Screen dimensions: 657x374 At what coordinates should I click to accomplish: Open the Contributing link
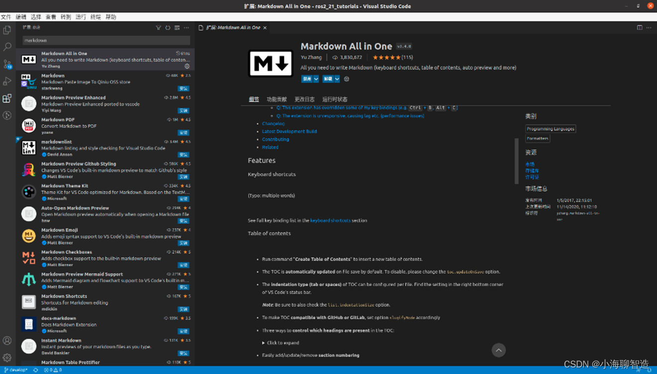click(276, 139)
